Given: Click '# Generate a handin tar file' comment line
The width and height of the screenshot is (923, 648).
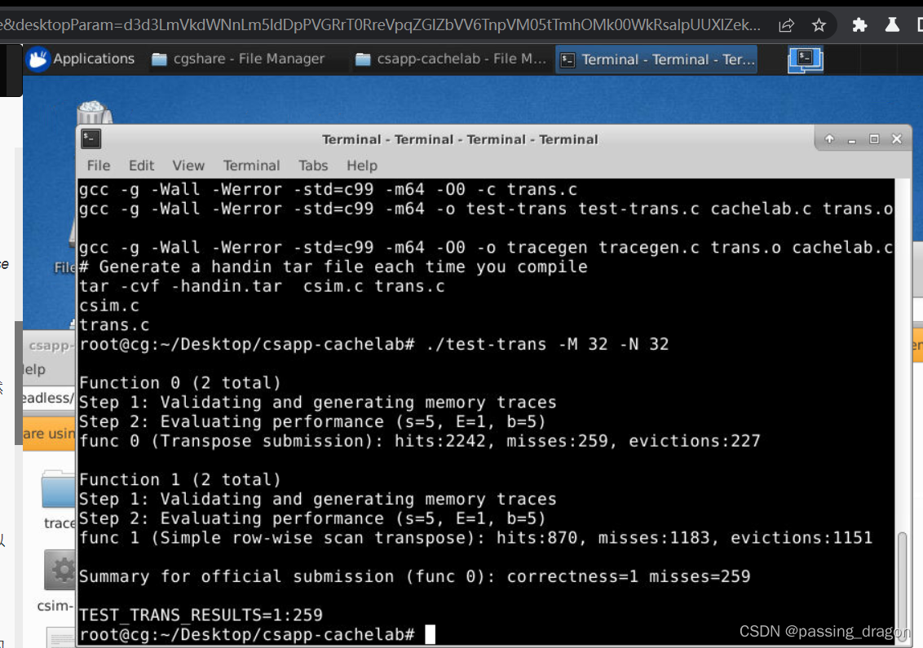Looking at the screenshot, I should [333, 267].
